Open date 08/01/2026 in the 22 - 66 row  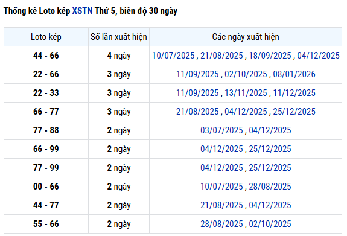[x=294, y=74]
